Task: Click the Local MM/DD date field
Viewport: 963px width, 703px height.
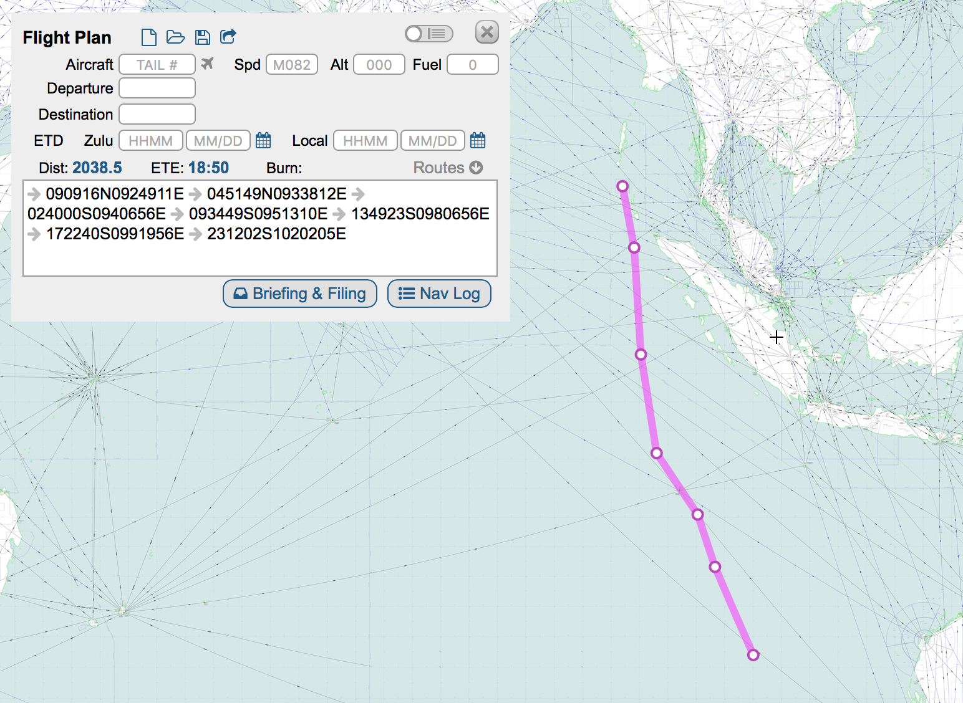Action: click(433, 141)
